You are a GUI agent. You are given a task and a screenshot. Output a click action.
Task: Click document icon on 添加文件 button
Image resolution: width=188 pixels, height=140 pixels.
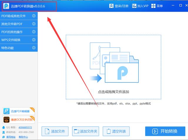tap(47, 131)
